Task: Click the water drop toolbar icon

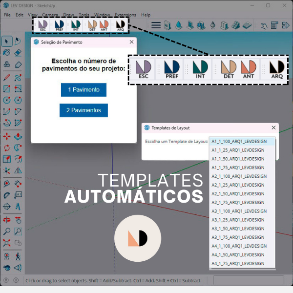Action: 178,25
